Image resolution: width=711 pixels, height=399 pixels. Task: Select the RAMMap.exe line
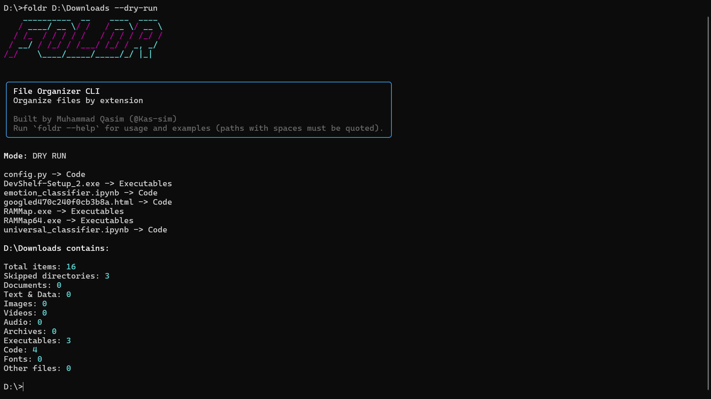[27, 211]
